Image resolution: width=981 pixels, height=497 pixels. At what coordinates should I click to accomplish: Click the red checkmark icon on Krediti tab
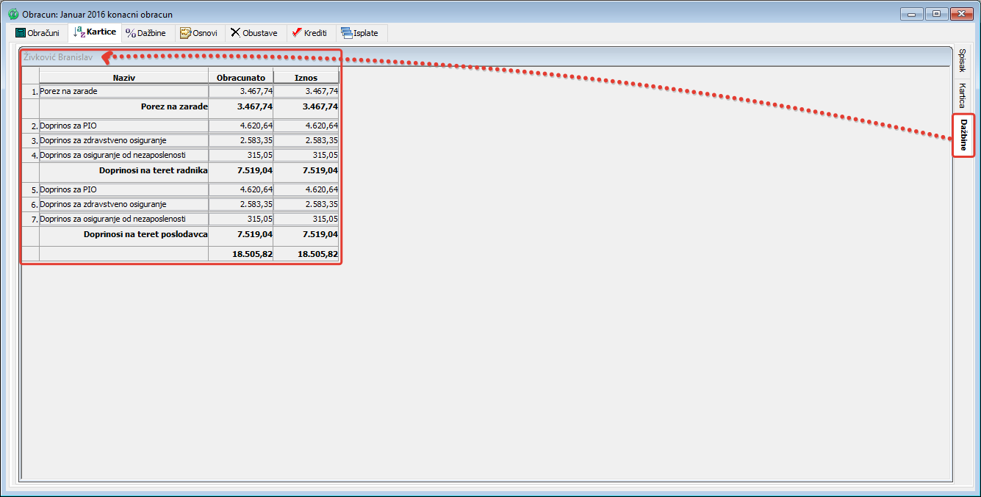[x=297, y=33]
